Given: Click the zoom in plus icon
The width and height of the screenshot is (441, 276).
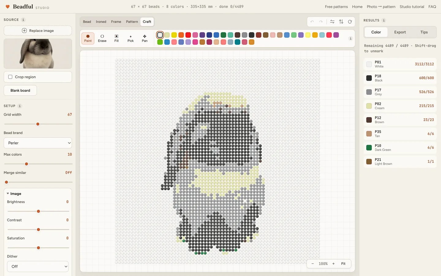Looking at the screenshot, I should pyautogui.click(x=334, y=264).
